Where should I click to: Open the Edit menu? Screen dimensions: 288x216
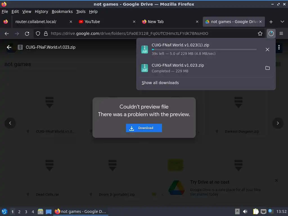pos(15,12)
